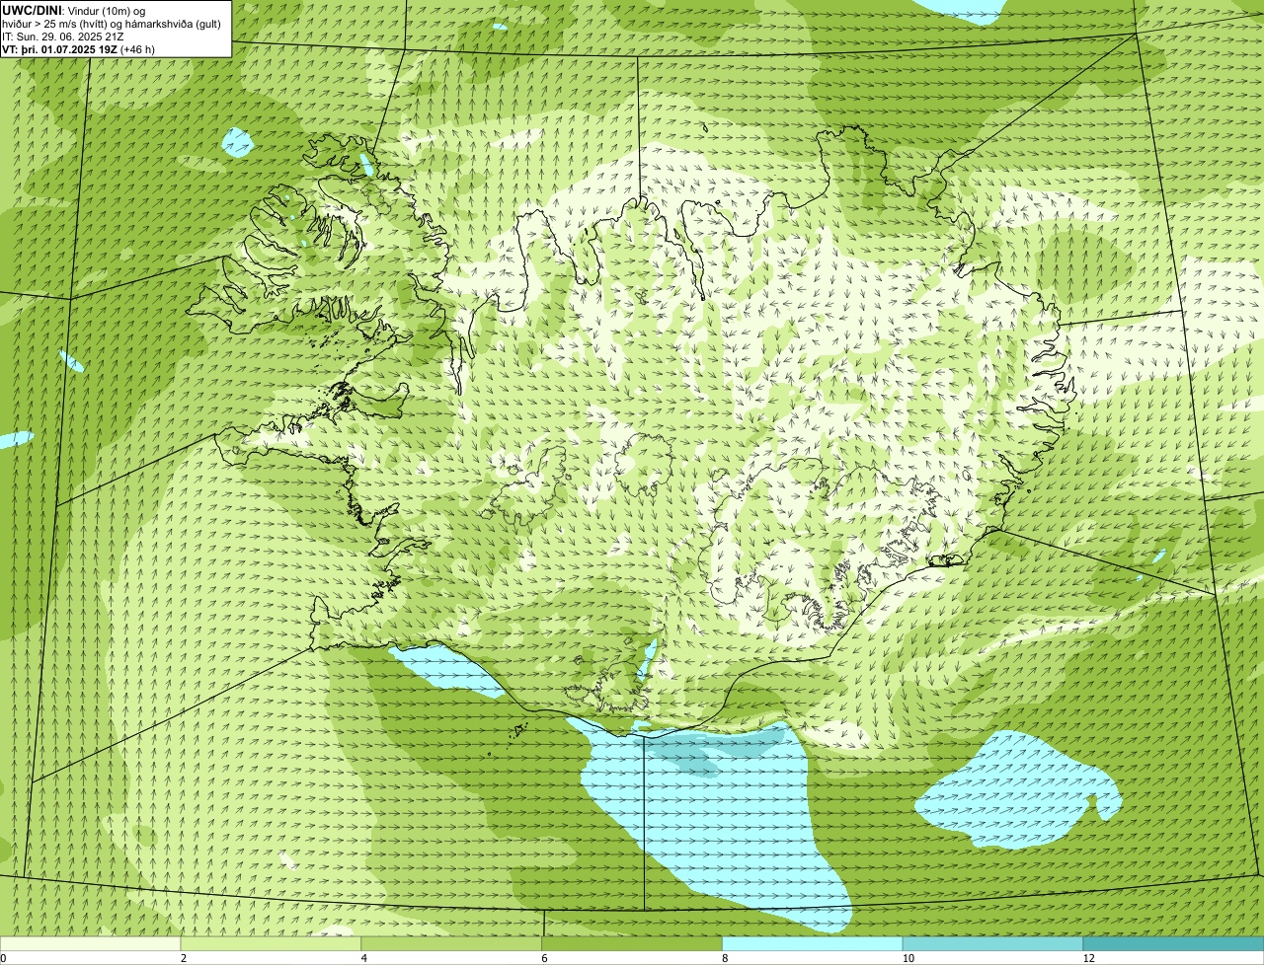Click the "4" label on the color scale
This screenshot has width=1264, height=965.
[x=364, y=958]
